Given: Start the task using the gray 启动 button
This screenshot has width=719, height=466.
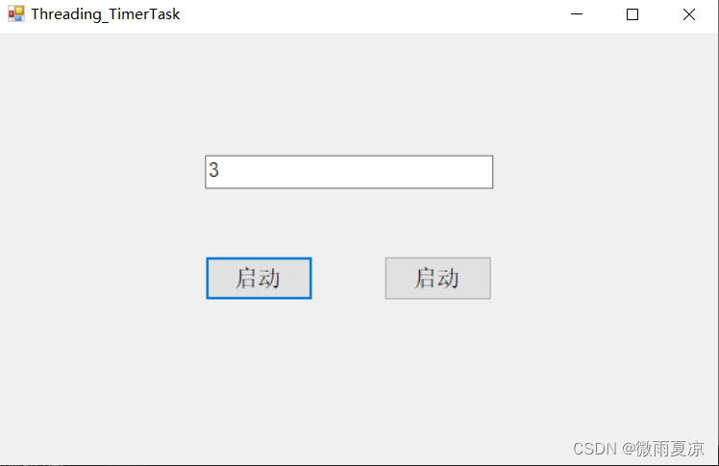Looking at the screenshot, I should pyautogui.click(x=437, y=279).
